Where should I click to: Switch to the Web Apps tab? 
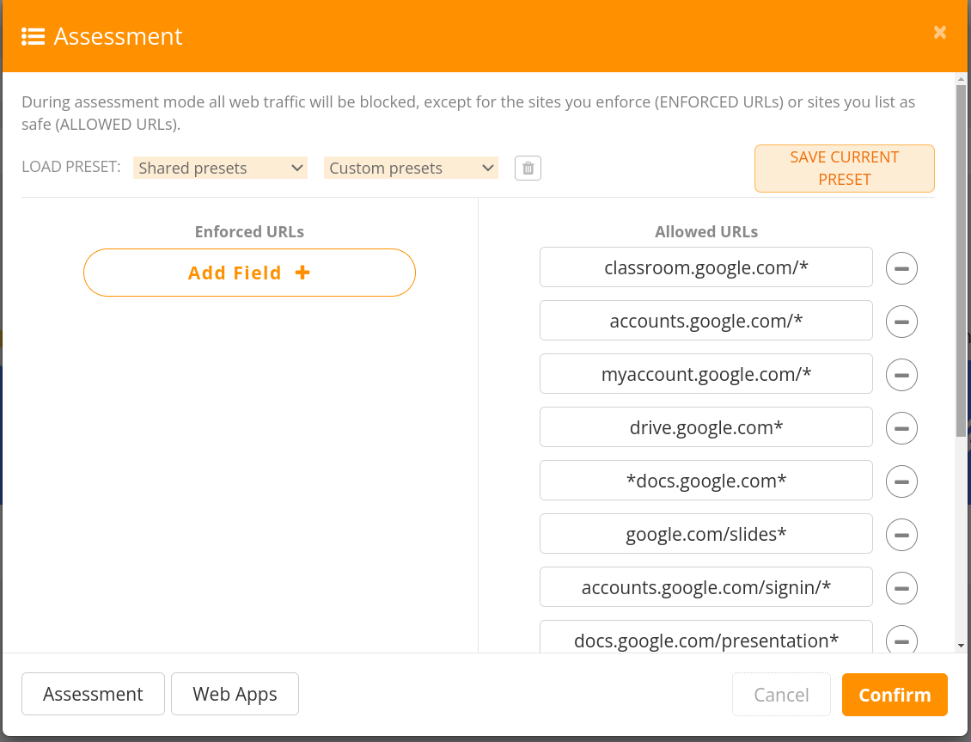(235, 694)
